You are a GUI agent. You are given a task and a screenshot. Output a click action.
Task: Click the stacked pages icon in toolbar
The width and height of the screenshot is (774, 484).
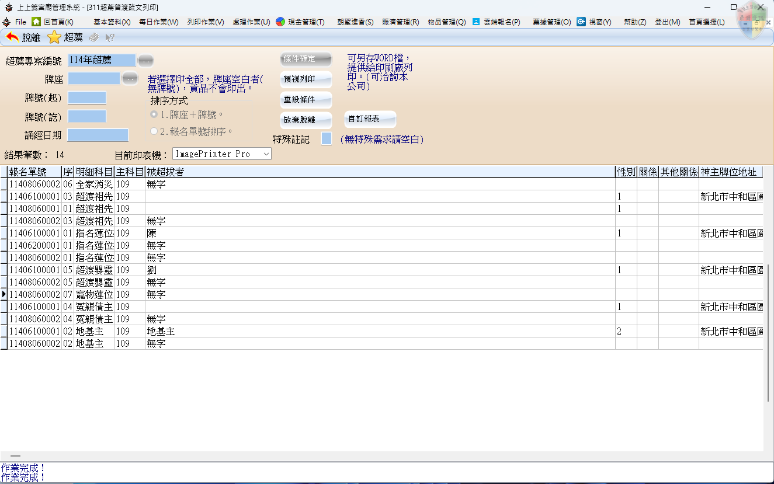coord(94,38)
